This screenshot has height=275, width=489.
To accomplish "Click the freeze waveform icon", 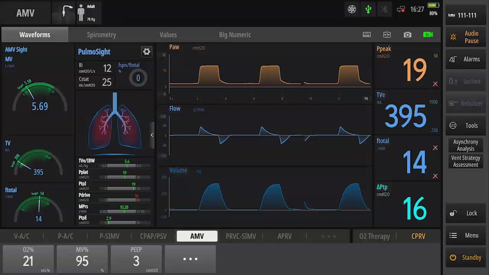I will pyautogui.click(x=387, y=35).
